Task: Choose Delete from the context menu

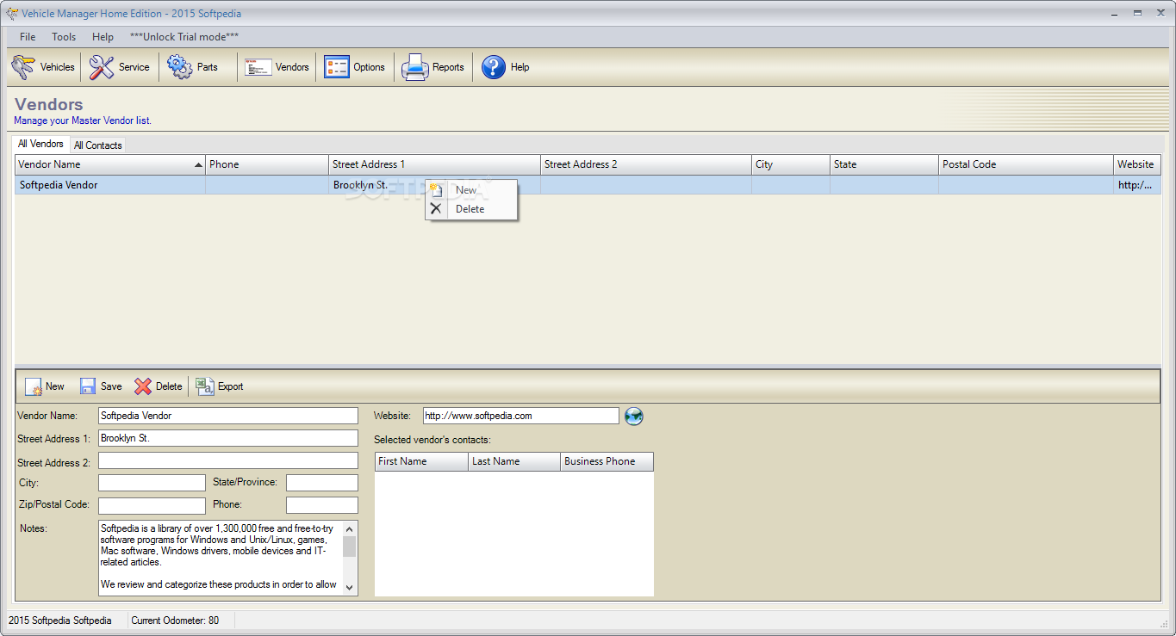Action: tap(471, 209)
